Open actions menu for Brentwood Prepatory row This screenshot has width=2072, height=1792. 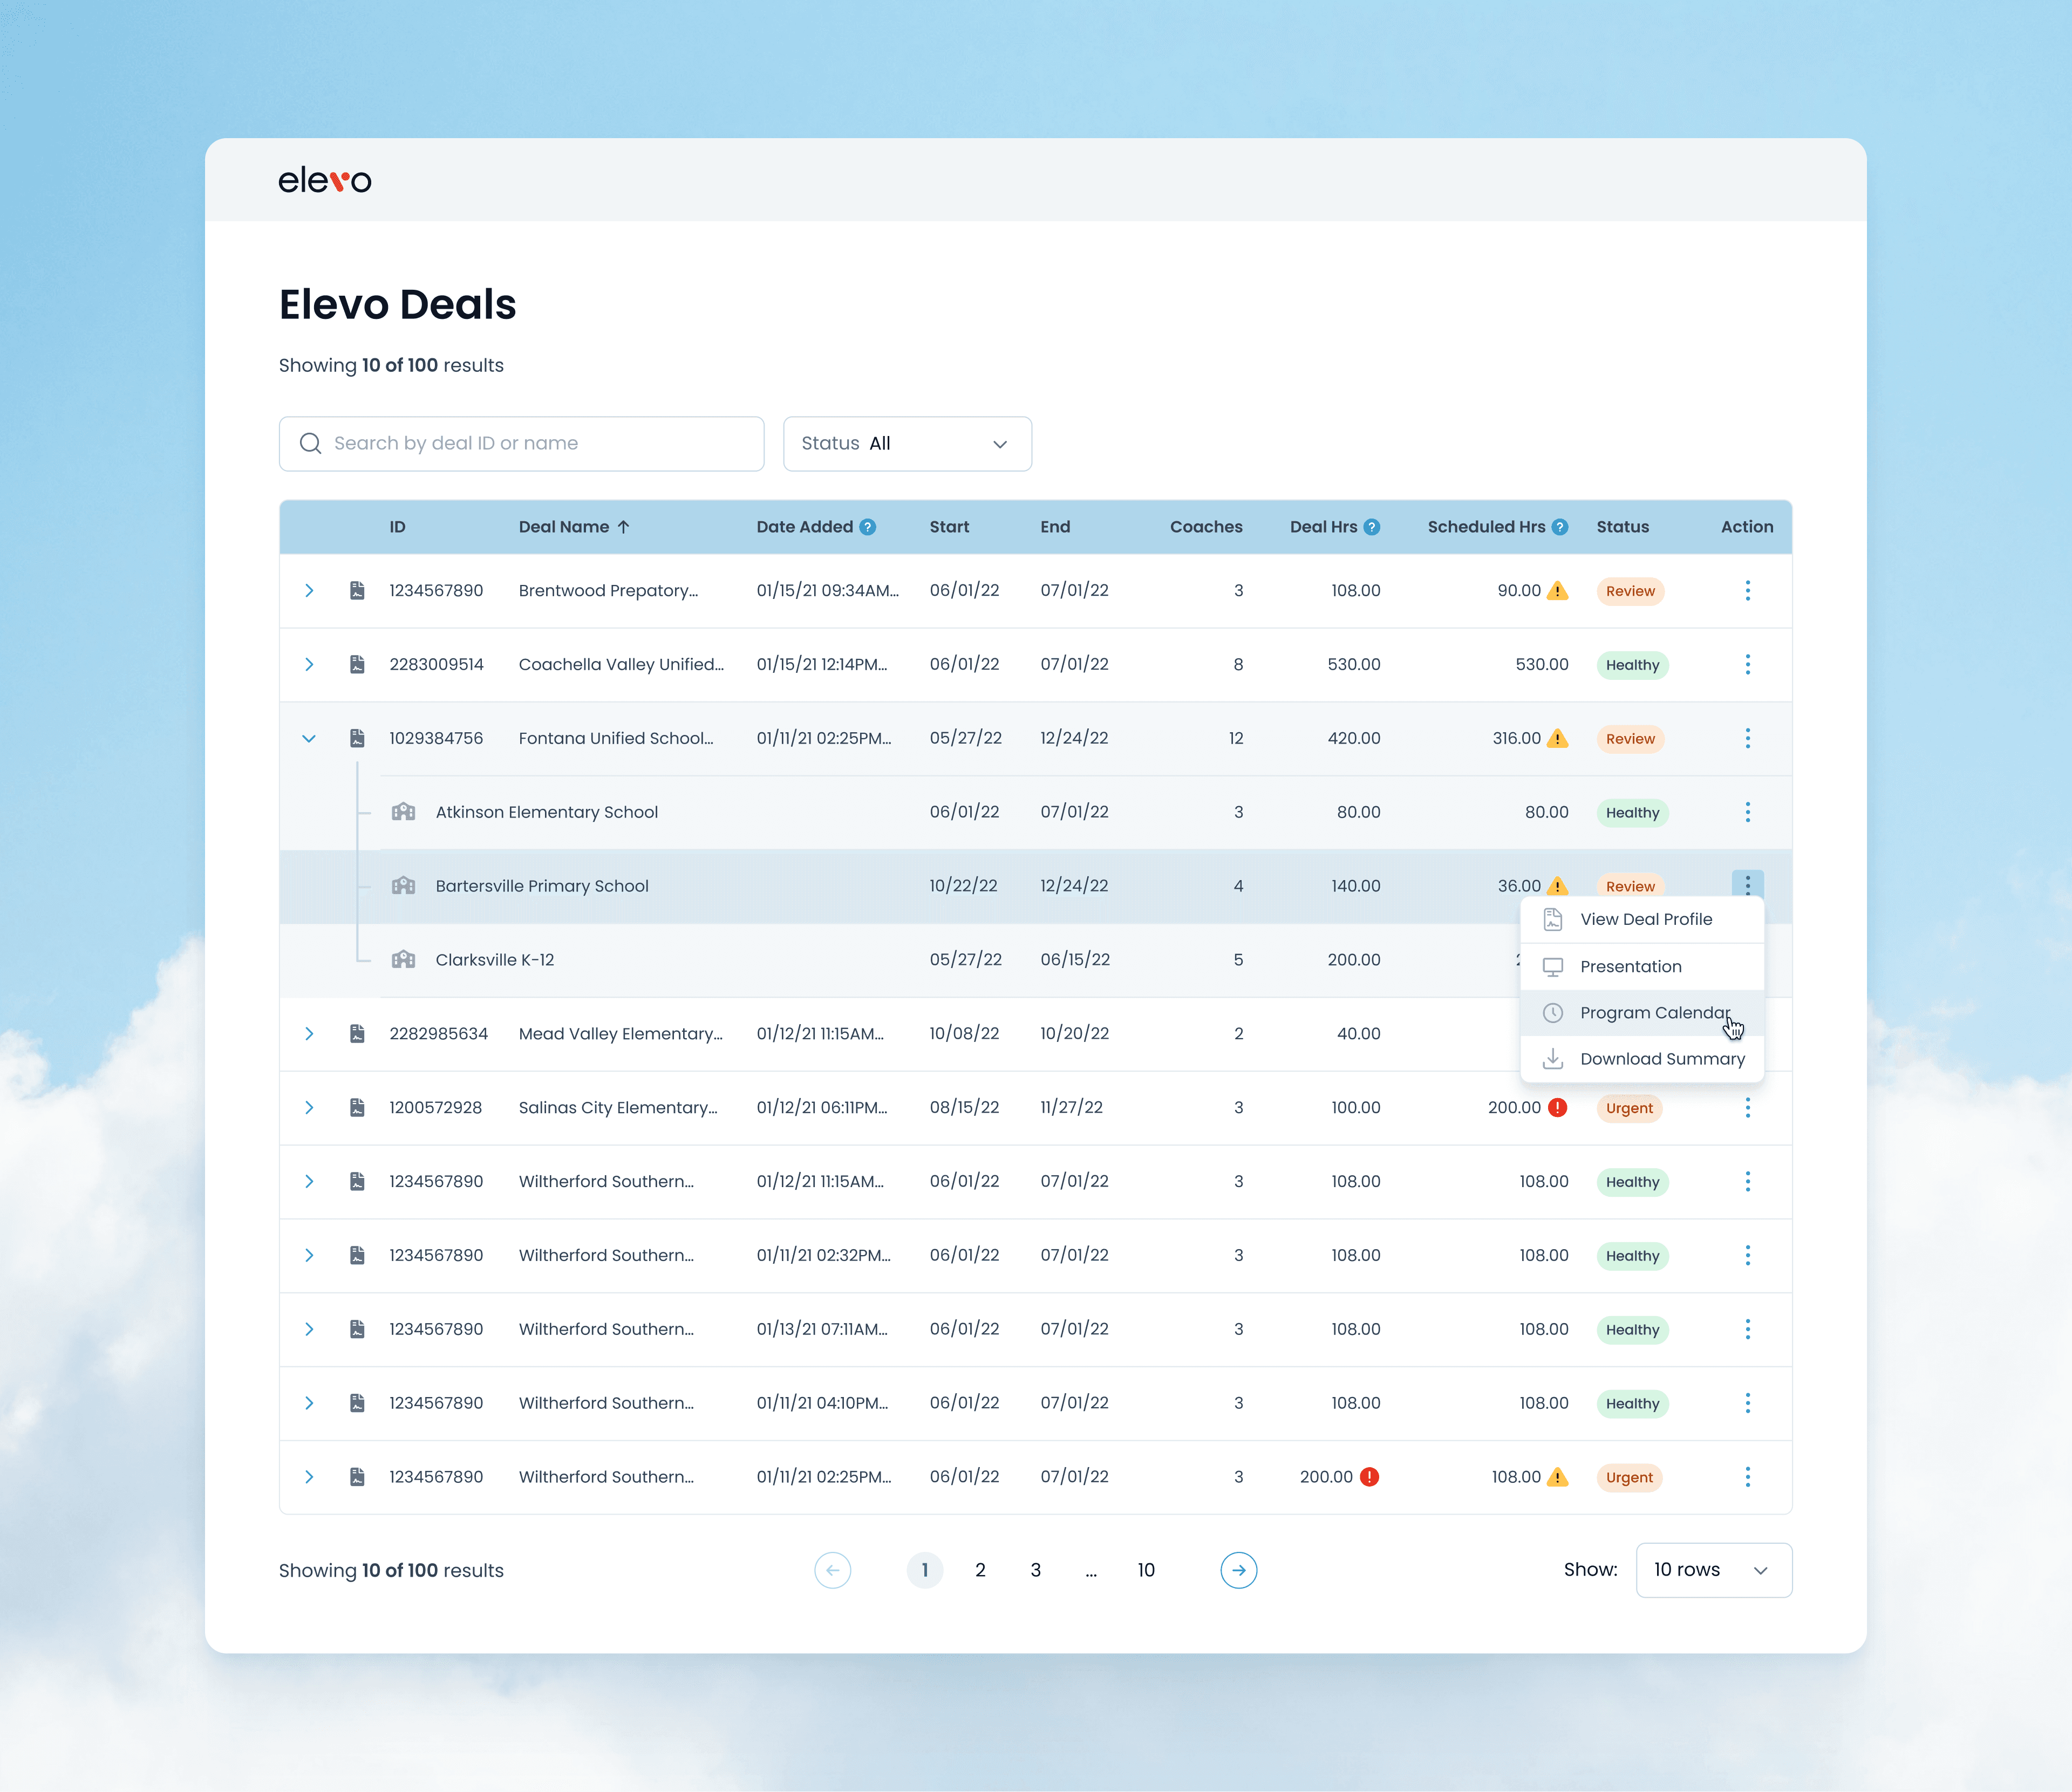pos(1747,591)
